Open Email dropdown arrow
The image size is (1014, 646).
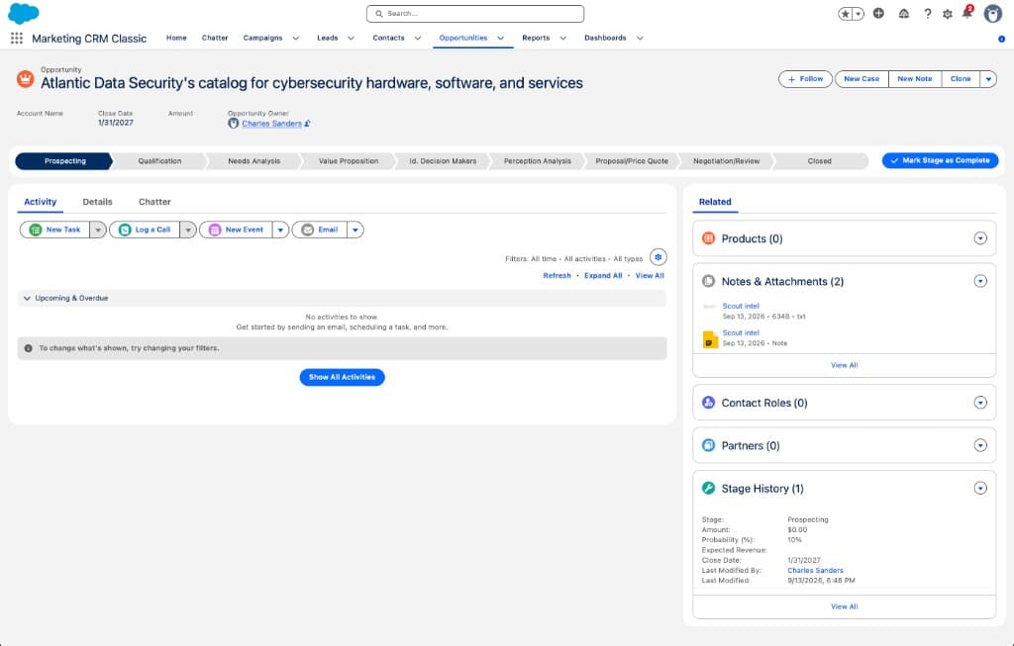point(355,230)
